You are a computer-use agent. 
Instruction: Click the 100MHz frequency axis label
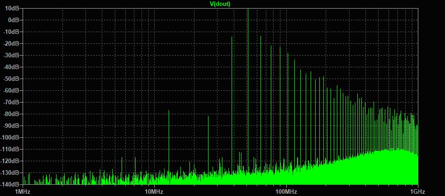tap(286, 192)
